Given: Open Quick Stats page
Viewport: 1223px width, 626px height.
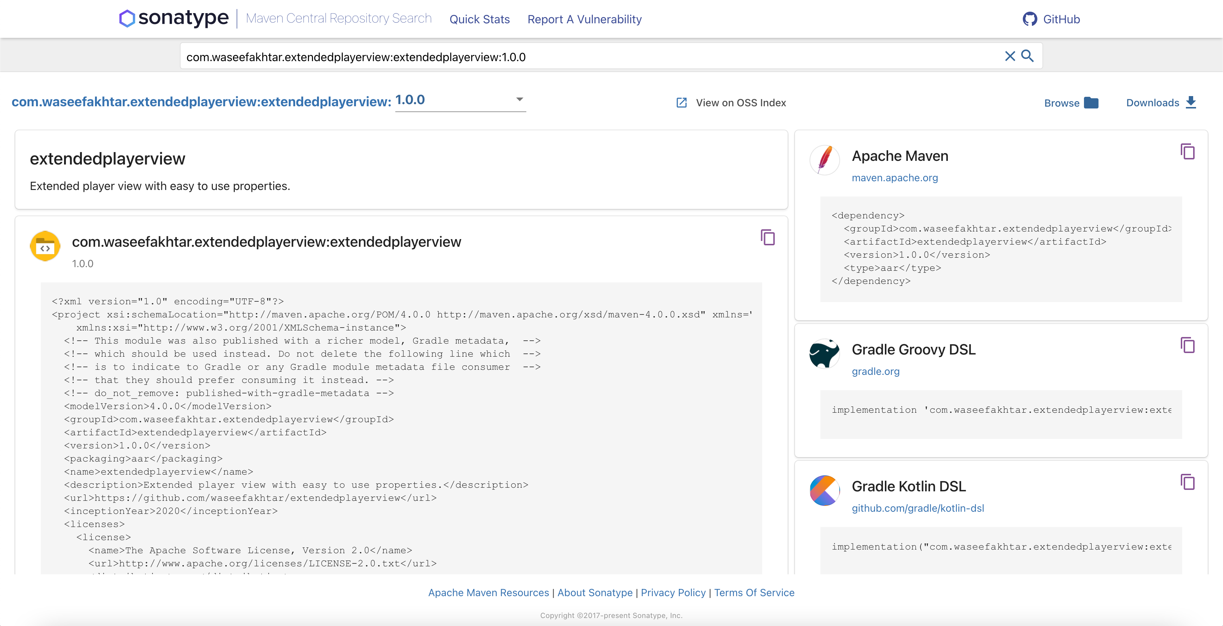Looking at the screenshot, I should (479, 19).
